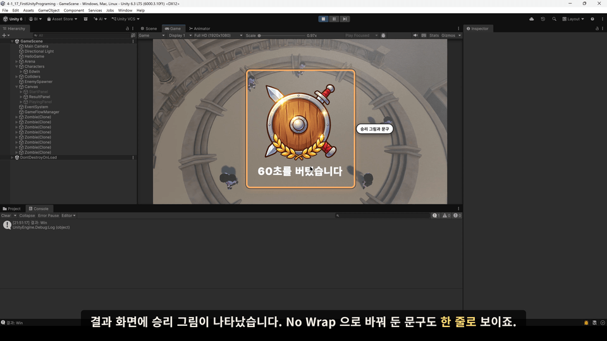The width and height of the screenshot is (607, 341).
Task: Select Main Camera in Hierarchy
Action: tap(37, 46)
